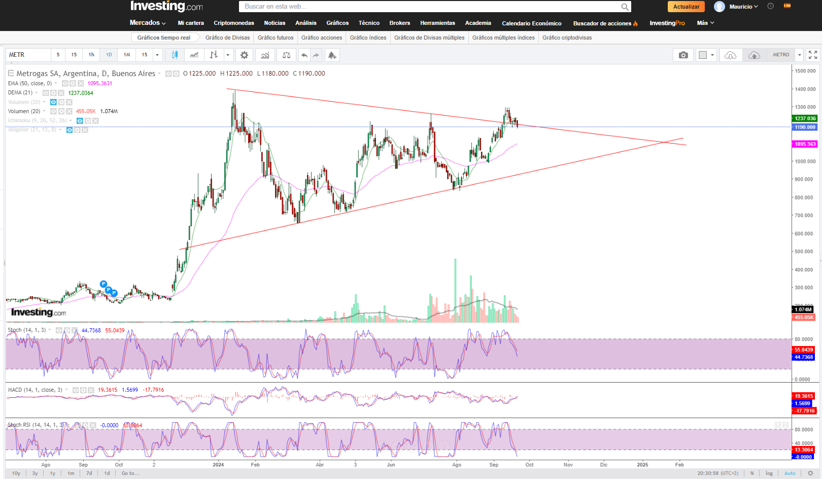Open the time interval dropdown arrow
This screenshot has width=822, height=479.
tap(157, 55)
